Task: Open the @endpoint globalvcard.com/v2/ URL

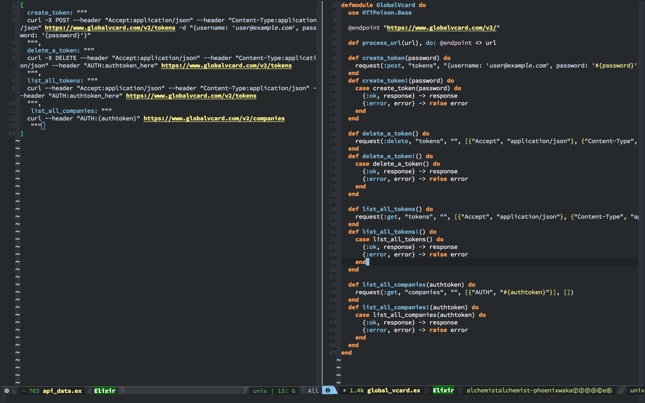Action: 441,28
